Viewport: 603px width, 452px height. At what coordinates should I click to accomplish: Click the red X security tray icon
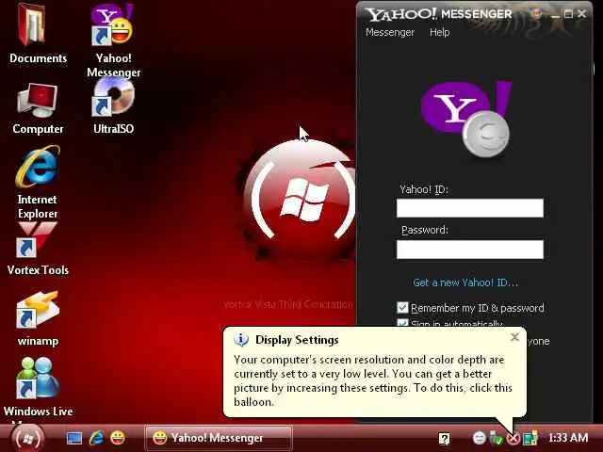[513, 438]
